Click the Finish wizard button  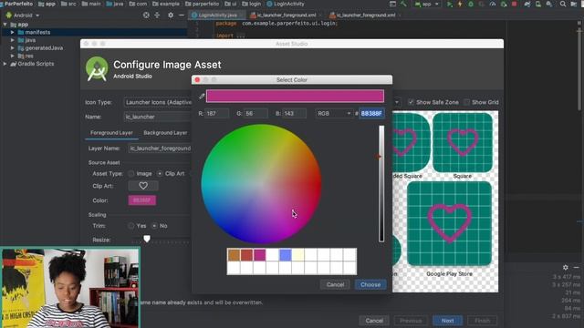(482, 321)
